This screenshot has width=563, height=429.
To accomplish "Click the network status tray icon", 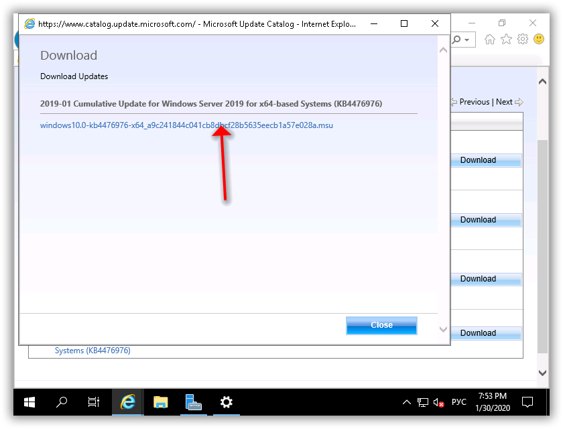I will click(x=423, y=402).
